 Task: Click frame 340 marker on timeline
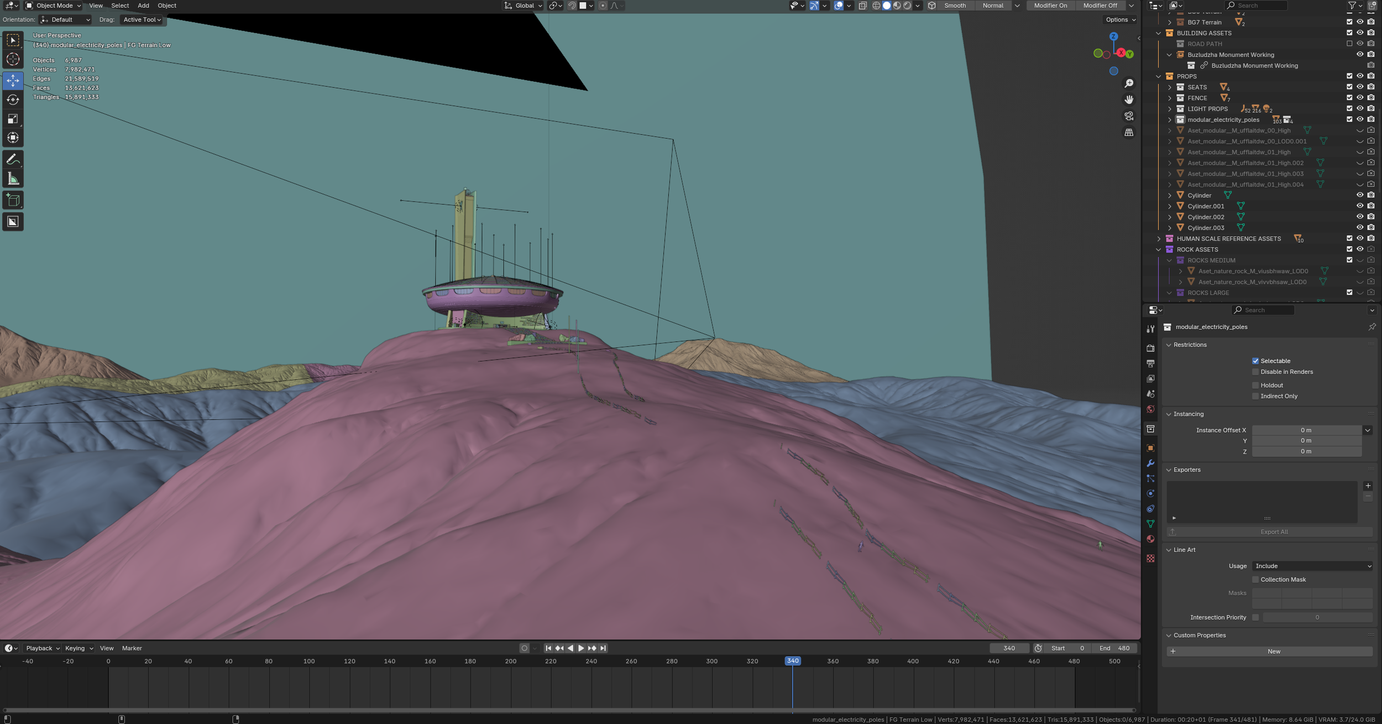pyautogui.click(x=792, y=661)
